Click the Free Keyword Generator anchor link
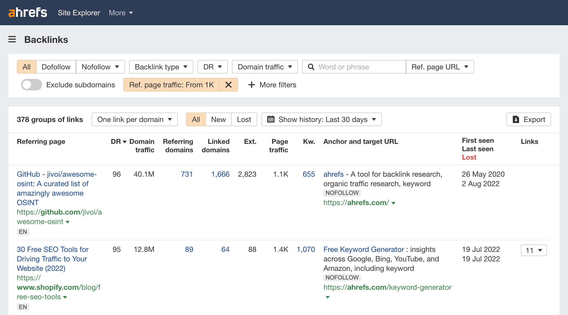This screenshot has width=568, height=315. coord(363,249)
